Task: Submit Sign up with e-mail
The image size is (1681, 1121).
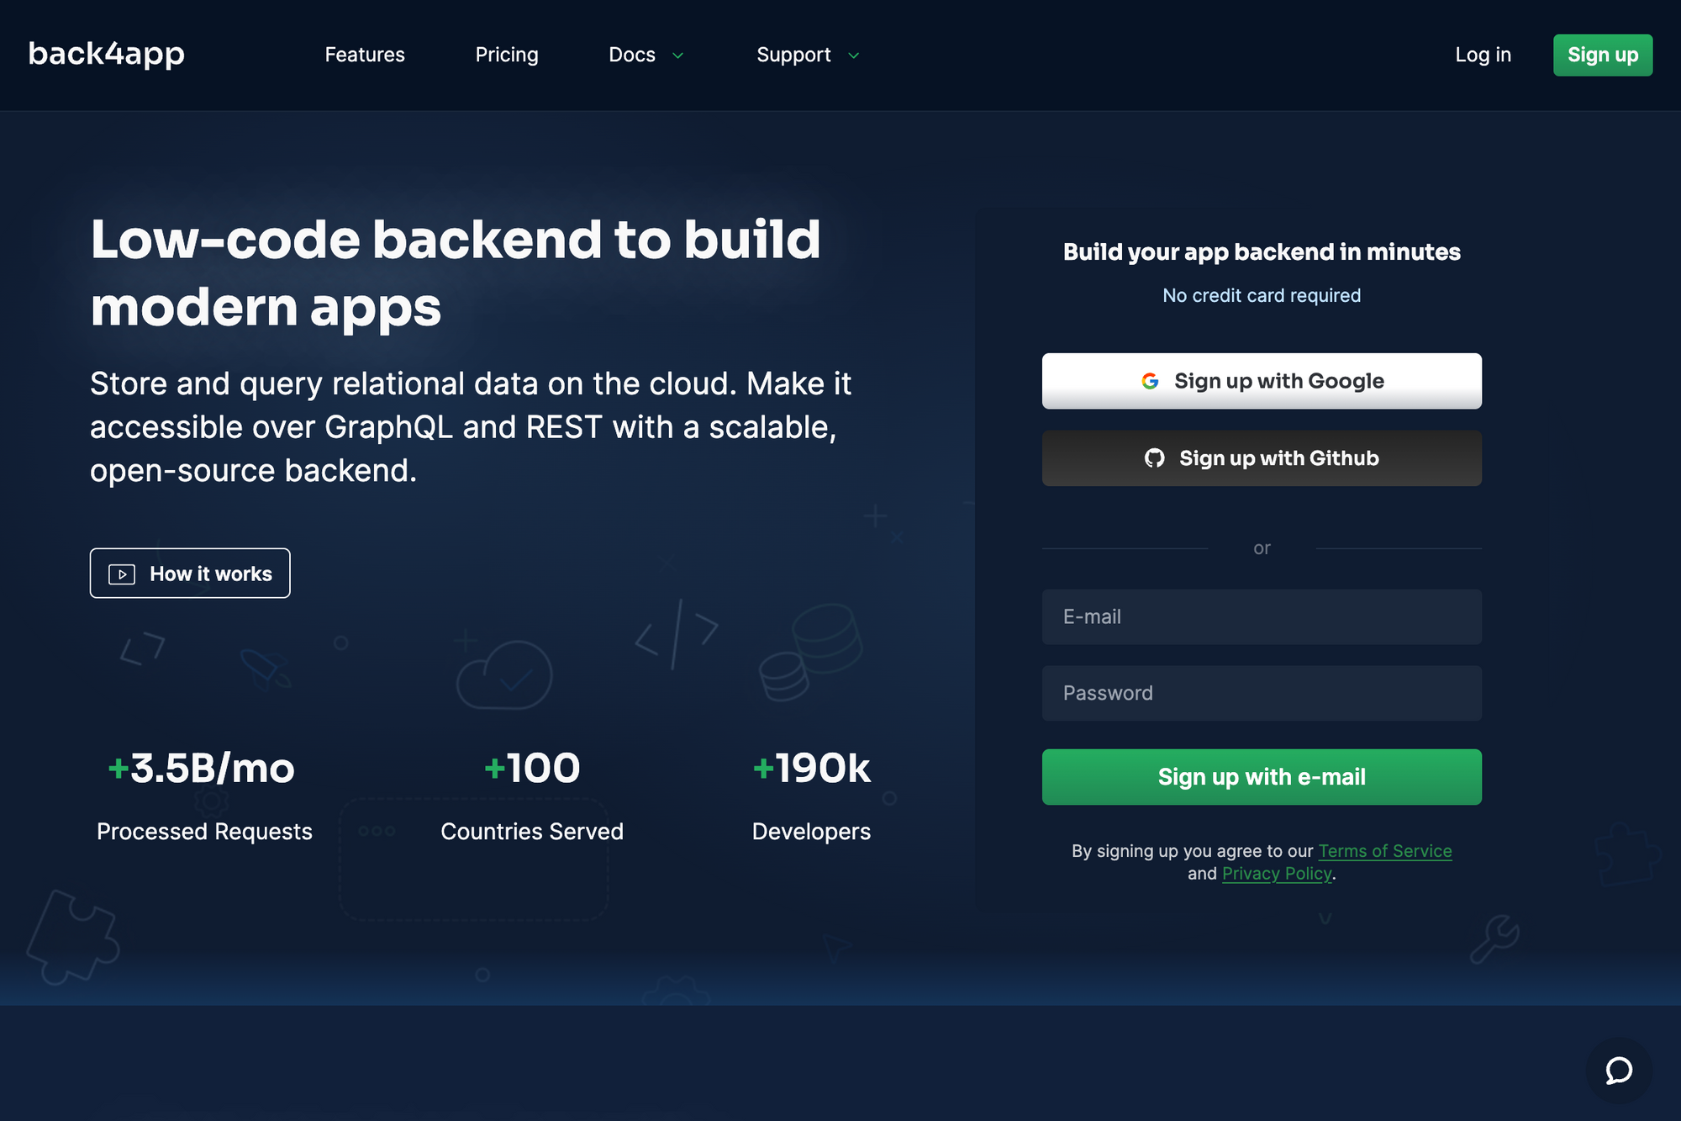Action: 1261,776
